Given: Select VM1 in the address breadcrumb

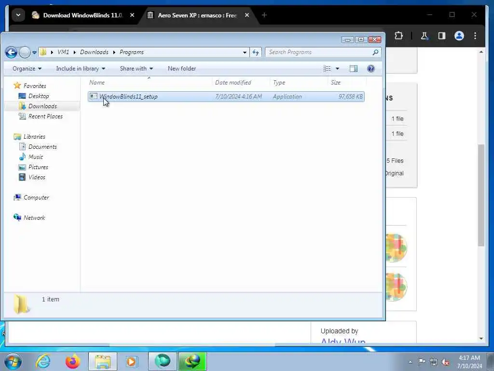Looking at the screenshot, I should (63, 52).
